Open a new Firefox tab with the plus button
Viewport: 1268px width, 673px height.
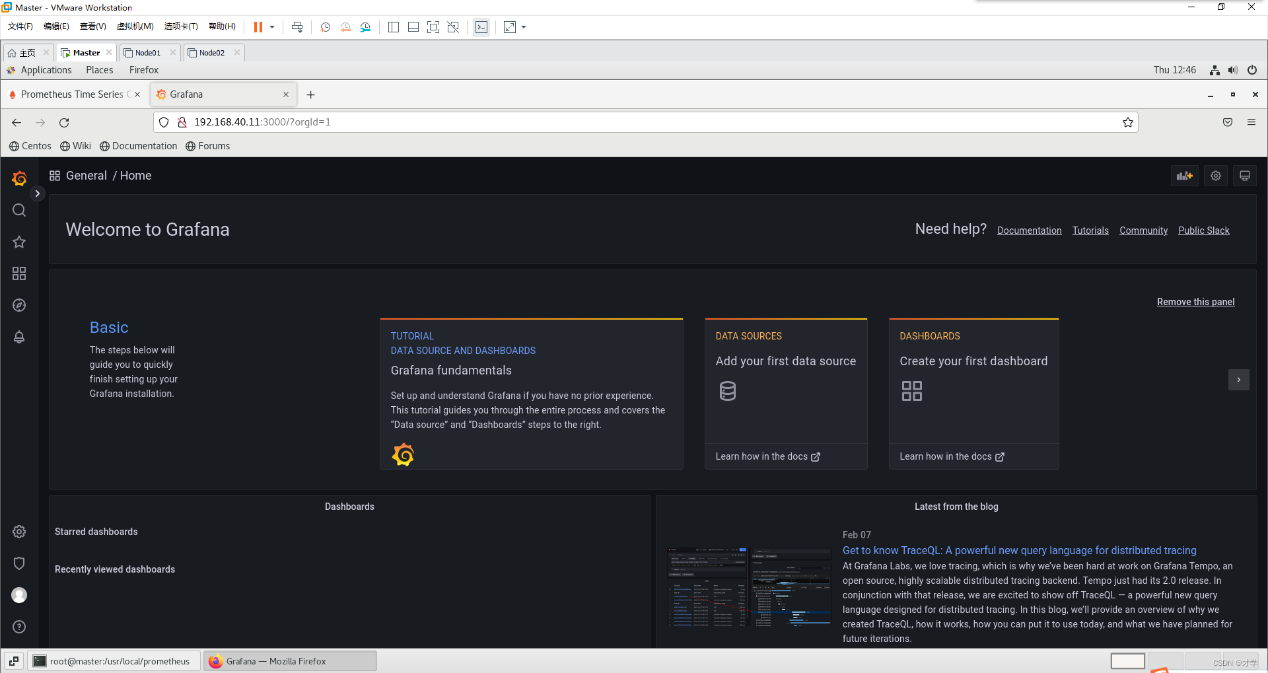click(310, 94)
